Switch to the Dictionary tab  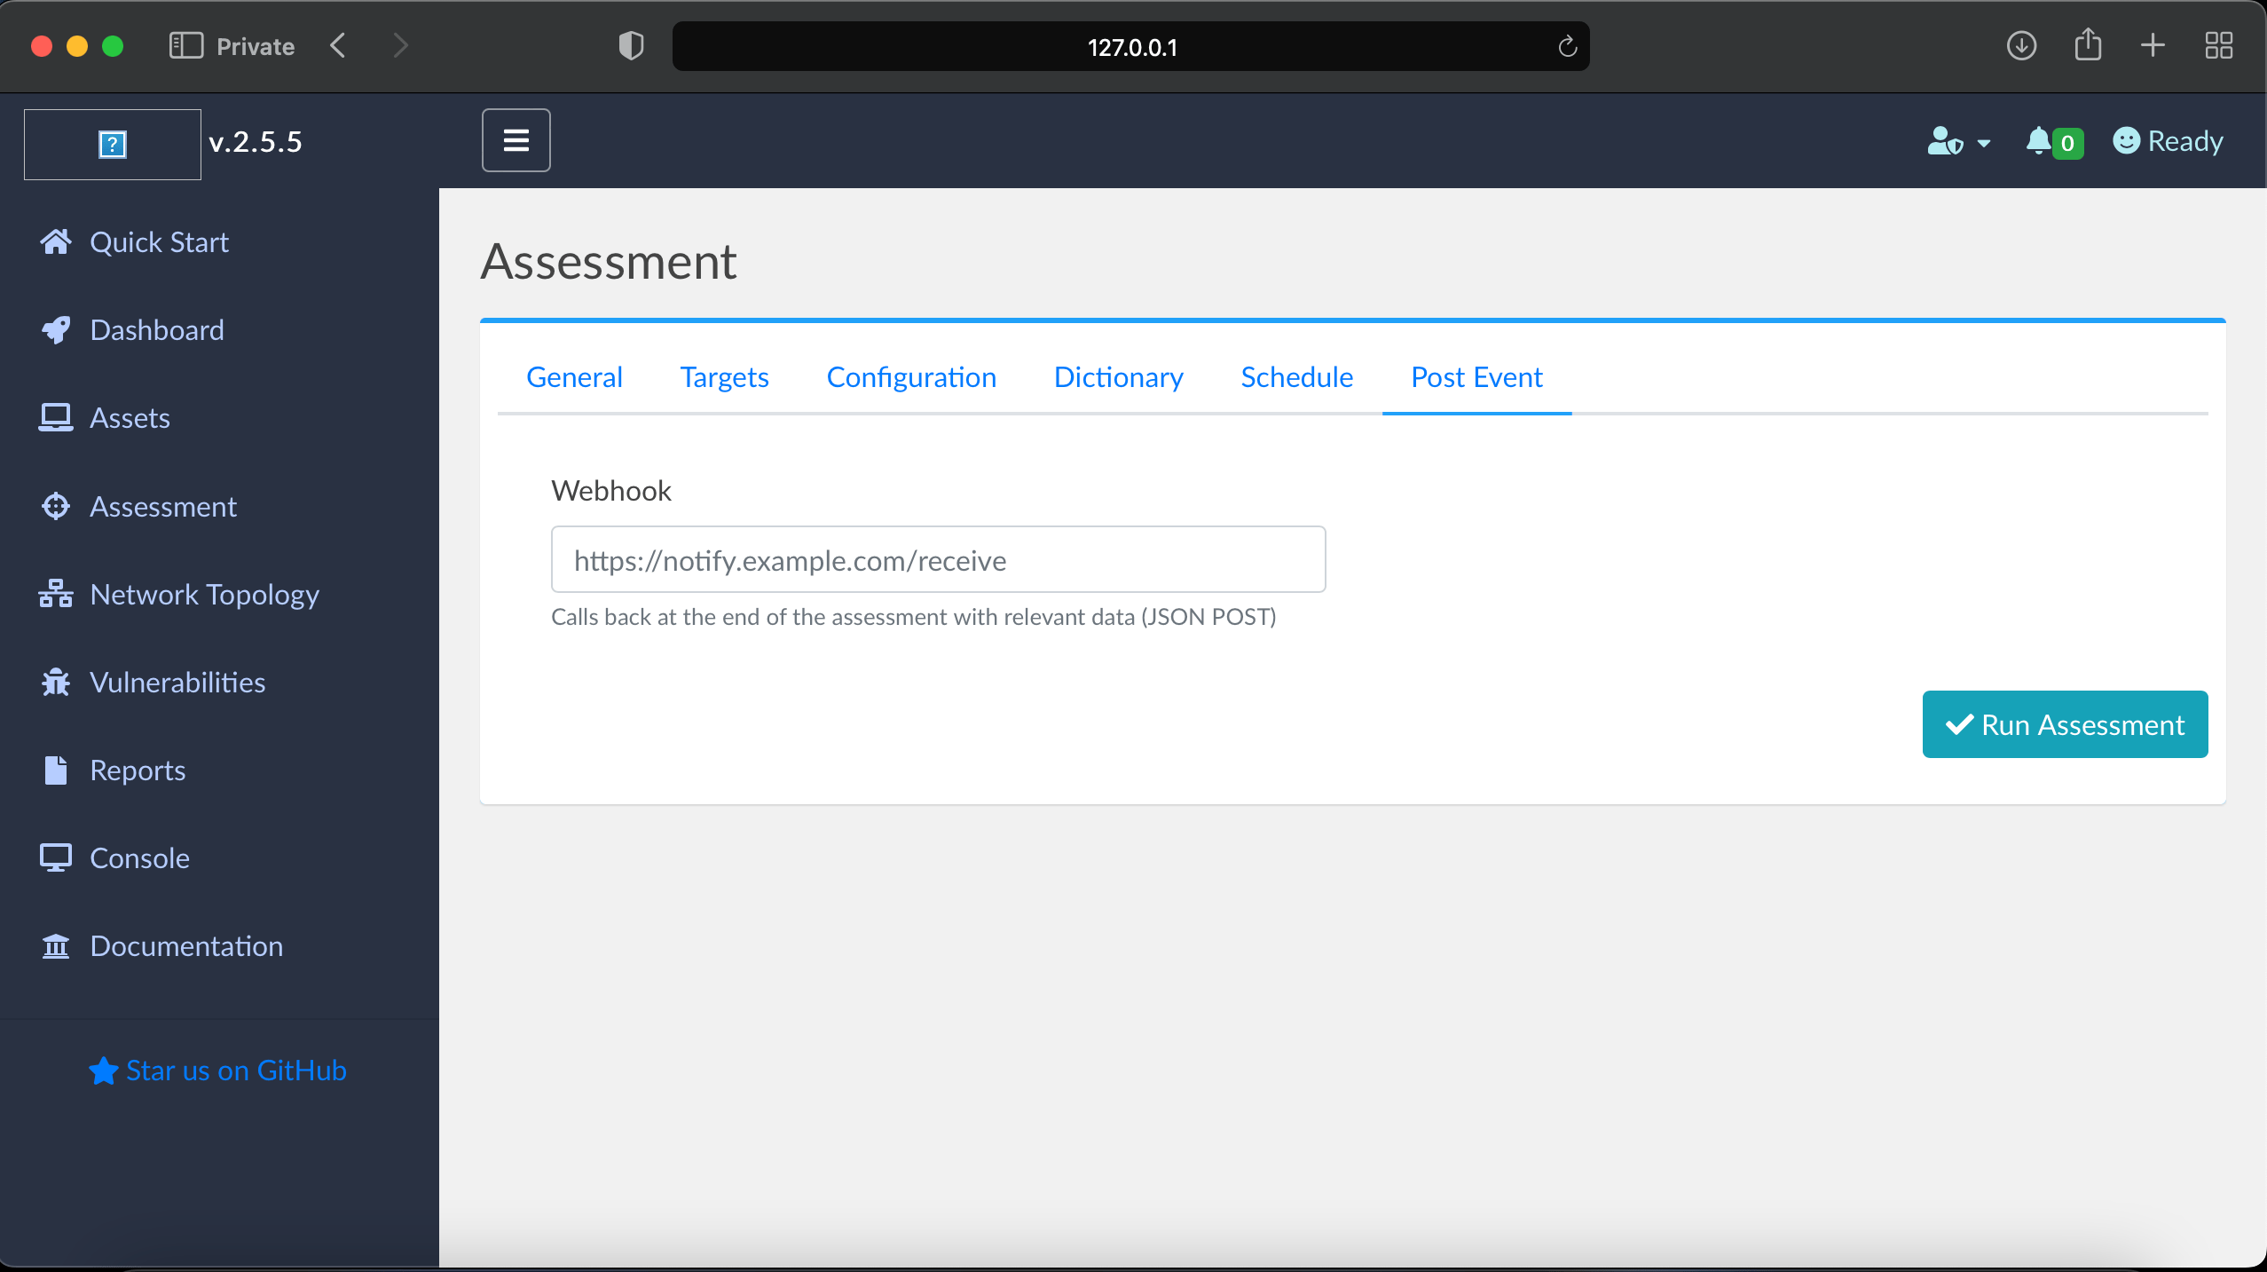click(1118, 376)
